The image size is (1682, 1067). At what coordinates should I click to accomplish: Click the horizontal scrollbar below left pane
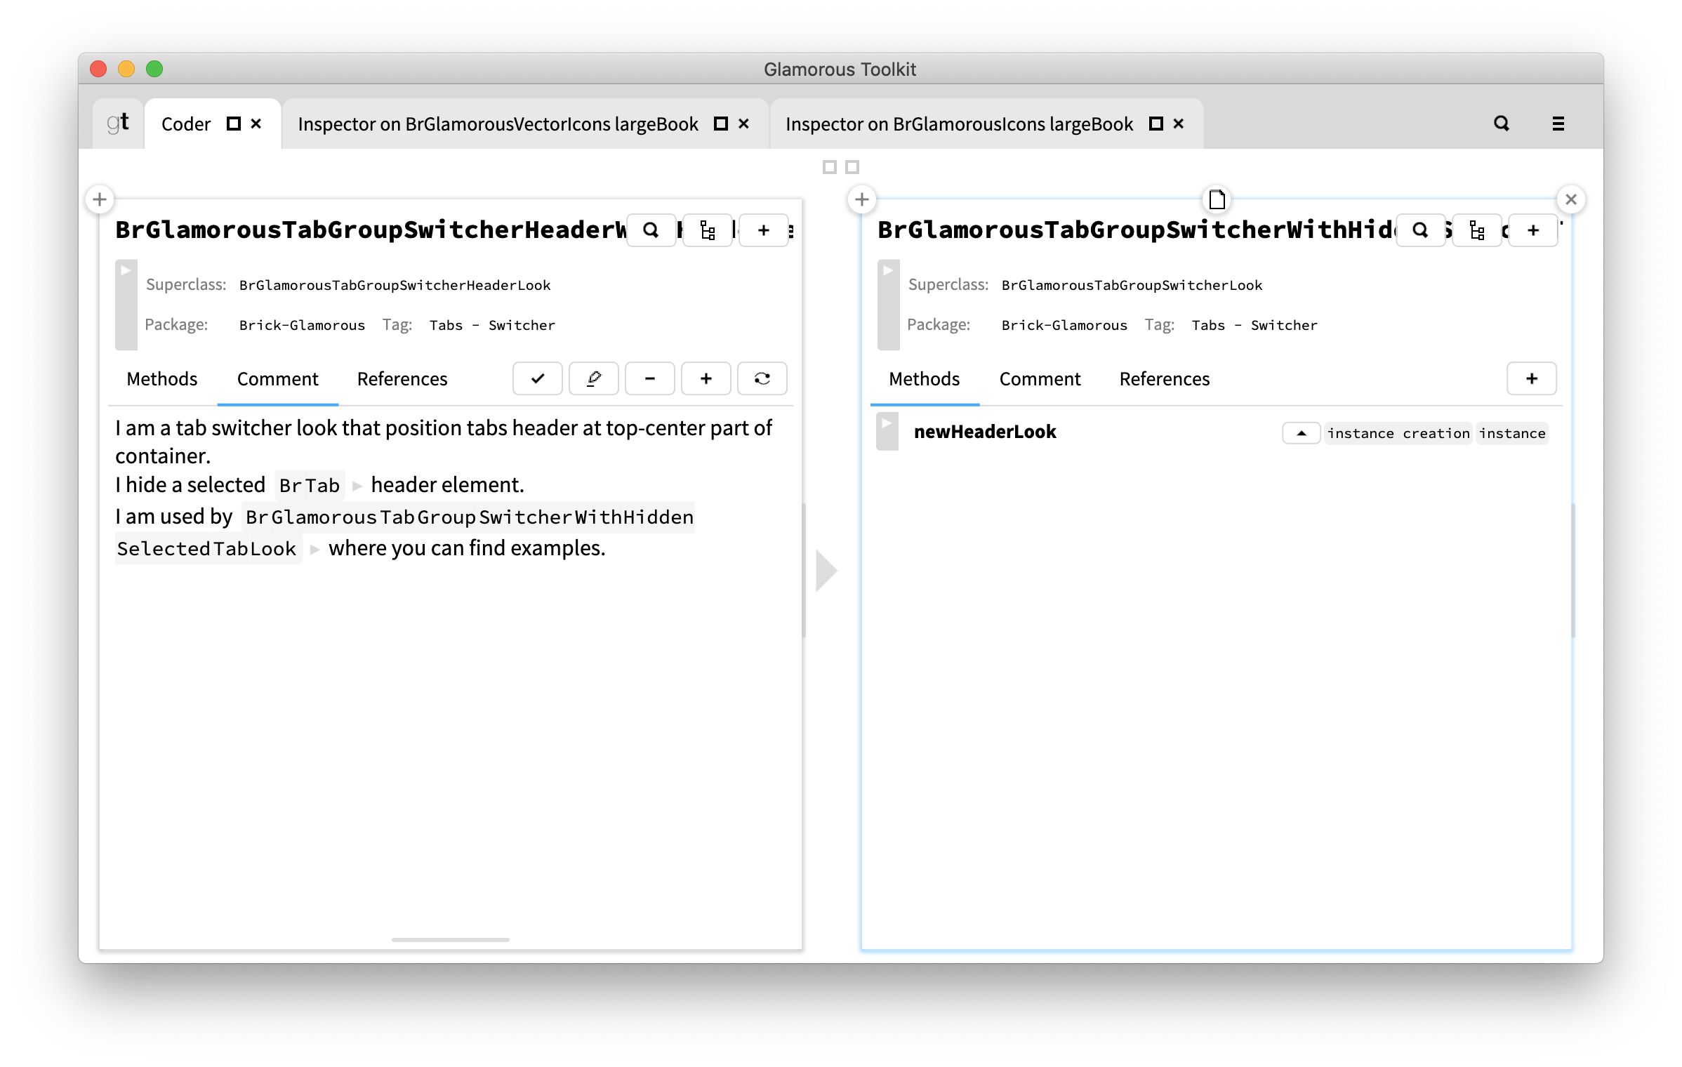tap(451, 939)
